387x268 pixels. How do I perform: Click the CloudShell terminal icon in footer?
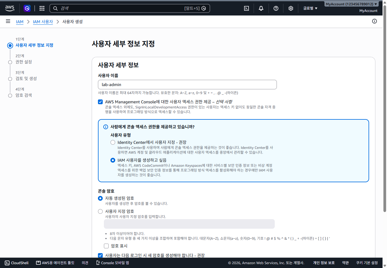click(x=7, y=263)
